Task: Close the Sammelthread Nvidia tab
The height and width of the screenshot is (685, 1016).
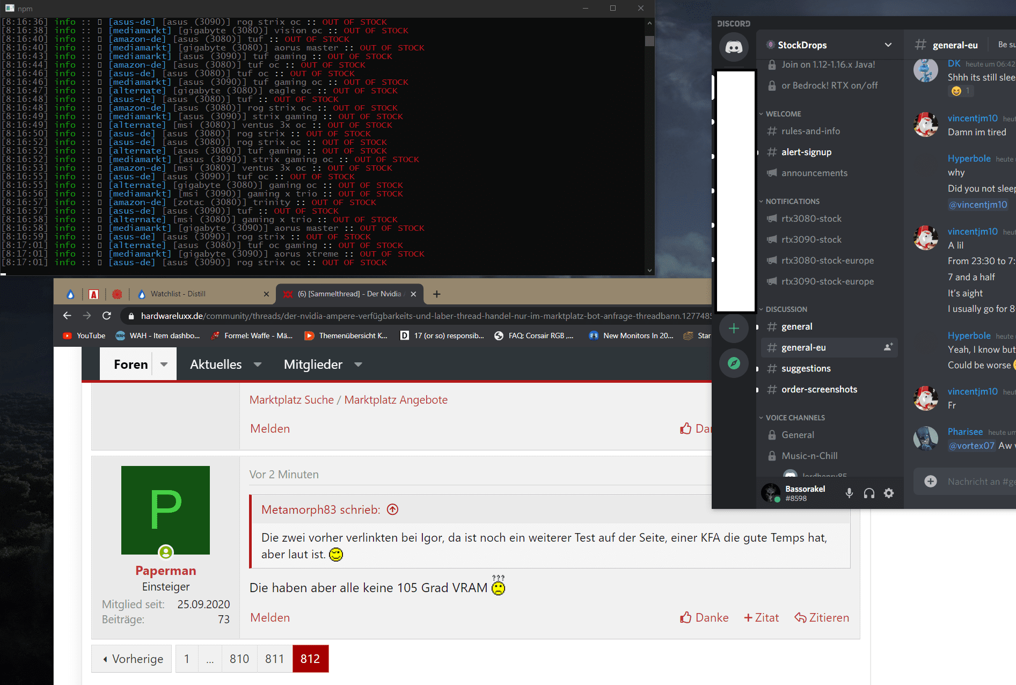Action: pyautogui.click(x=413, y=294)
